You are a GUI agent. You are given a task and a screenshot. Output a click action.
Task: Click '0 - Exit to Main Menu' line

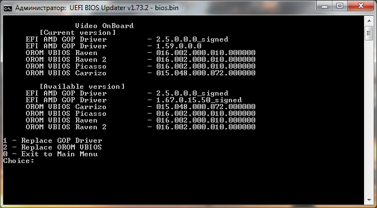51,154
